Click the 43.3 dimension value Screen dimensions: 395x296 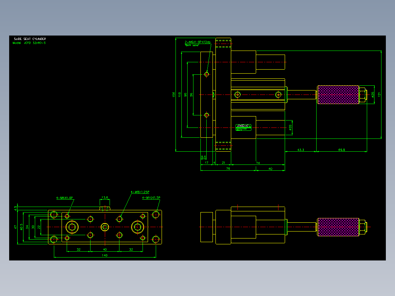coord(300,149)
